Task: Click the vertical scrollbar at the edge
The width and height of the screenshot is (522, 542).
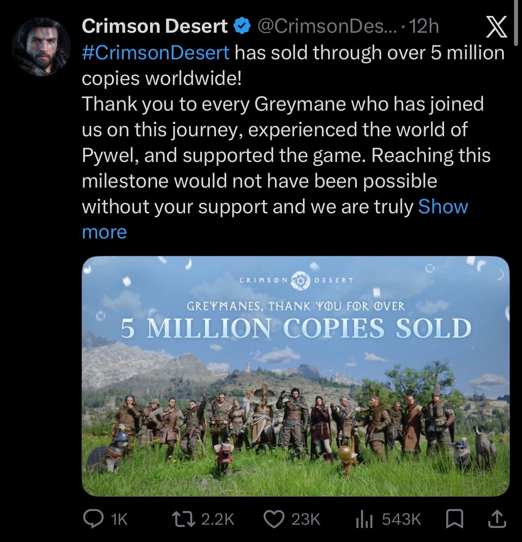Action: click(516, 22)
